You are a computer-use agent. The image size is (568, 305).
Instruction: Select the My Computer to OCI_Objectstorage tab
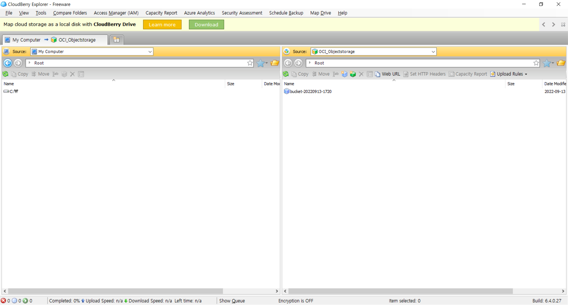pyautogui.click(x=55, y=40)
